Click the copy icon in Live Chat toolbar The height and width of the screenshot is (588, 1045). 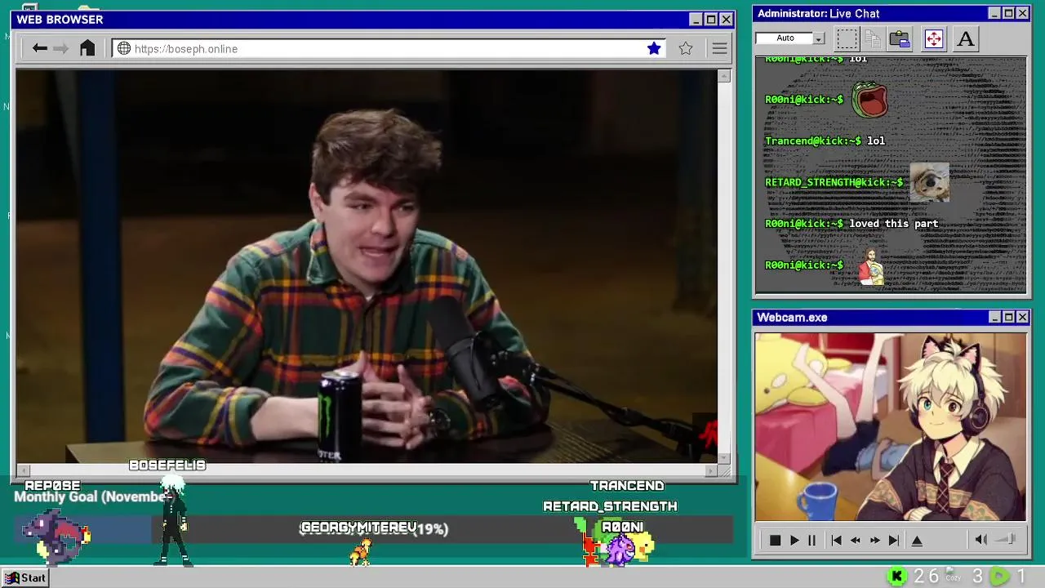(873, 38)
